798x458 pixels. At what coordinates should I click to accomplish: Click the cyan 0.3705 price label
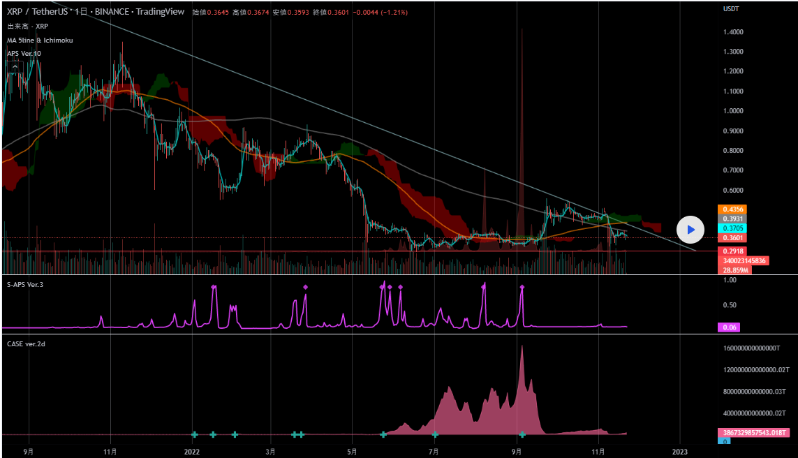coord(732,228)
